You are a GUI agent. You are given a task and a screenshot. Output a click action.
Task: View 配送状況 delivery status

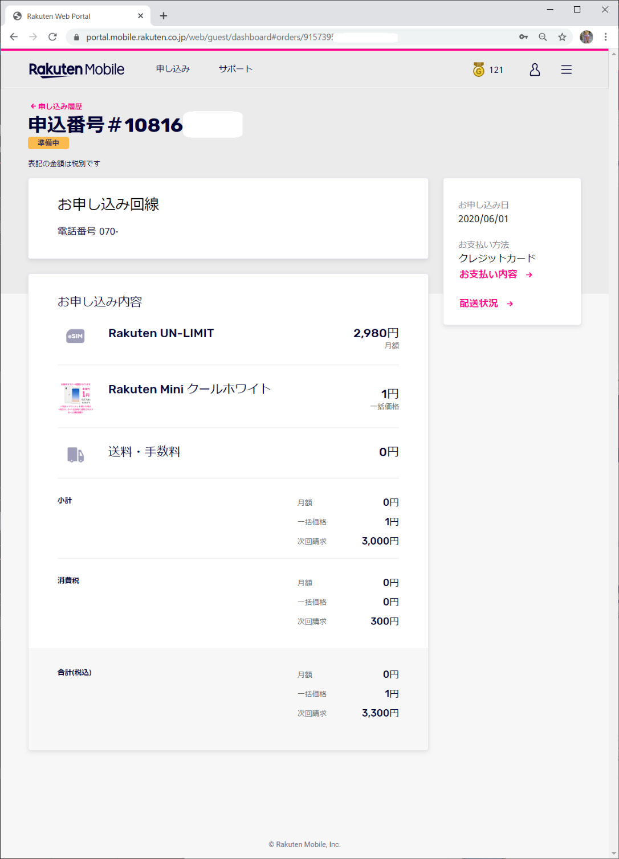pos(486,304)
